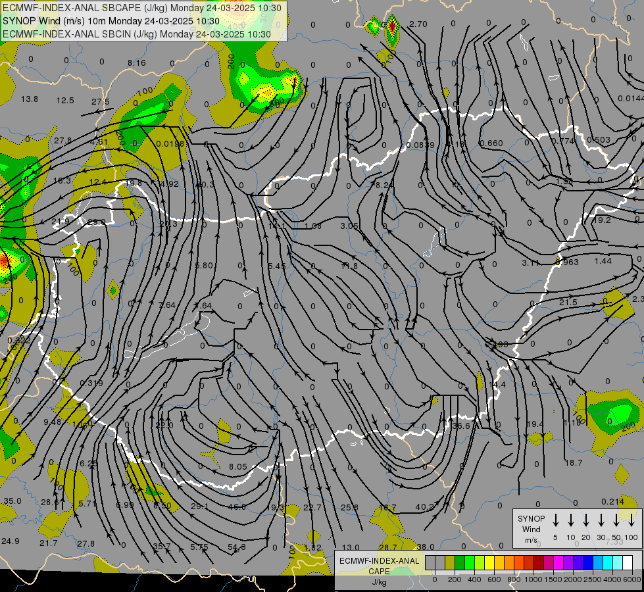The image size is (644, 592).
Task: Click the map value '36.6'
Action: 460,426
